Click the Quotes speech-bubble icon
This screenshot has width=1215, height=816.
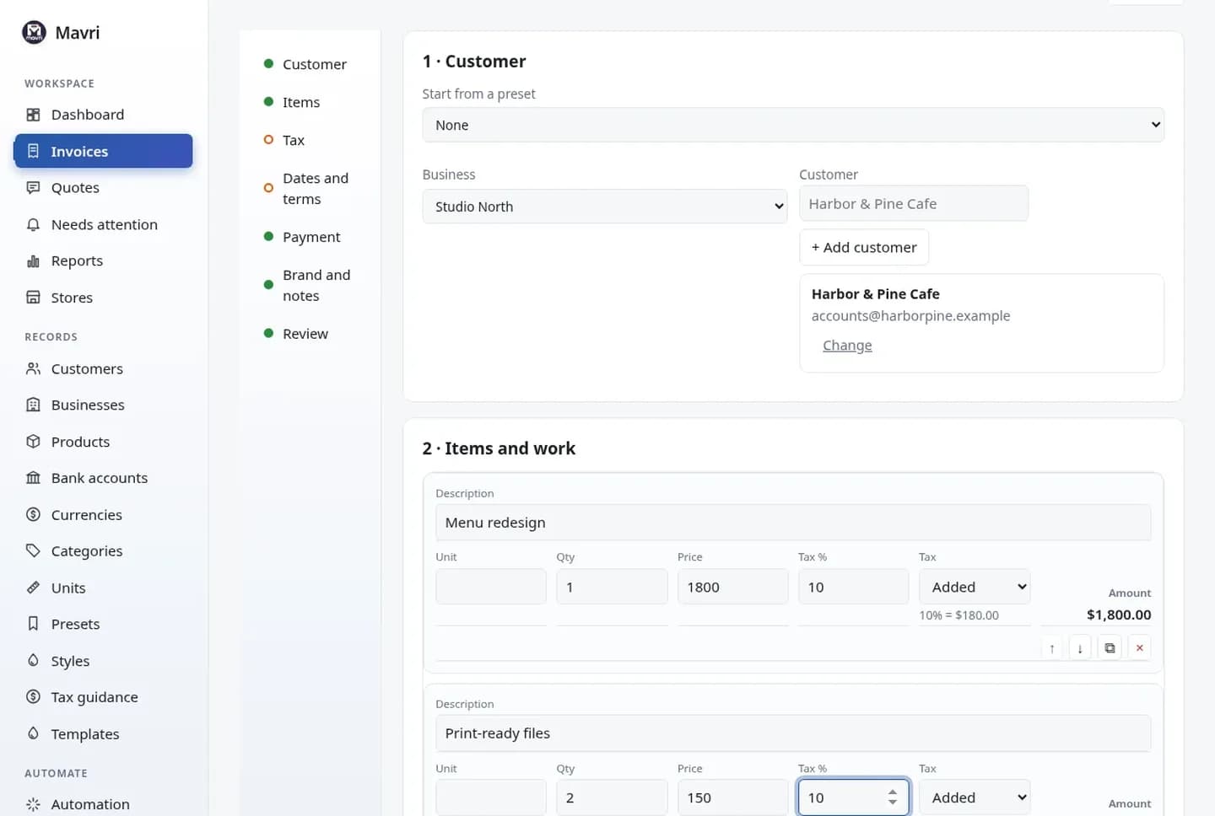pyautogui.click(x=33, y=188)
